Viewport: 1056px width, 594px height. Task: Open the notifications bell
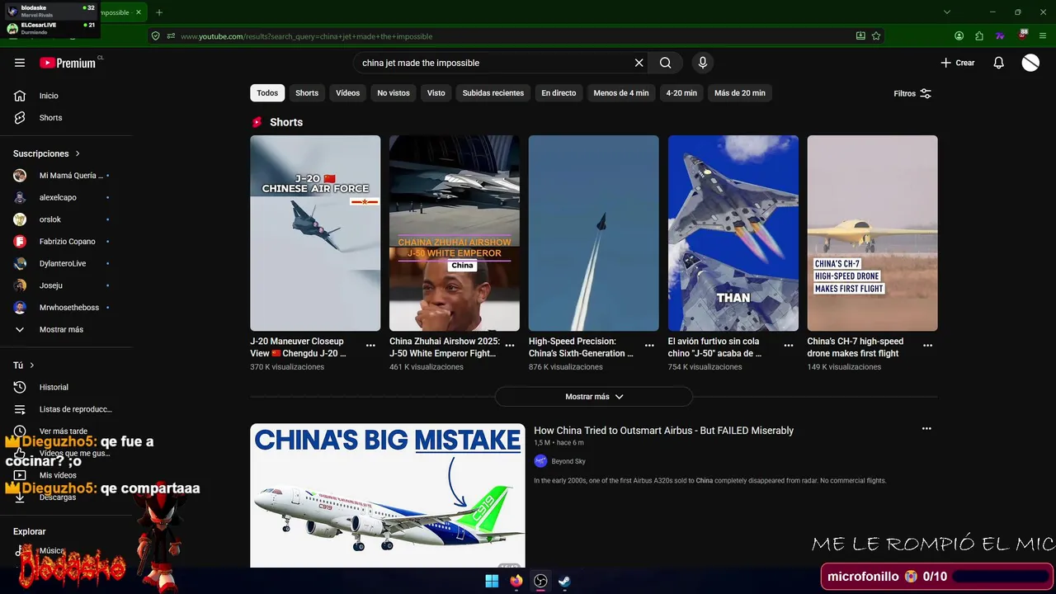(998, 63)
